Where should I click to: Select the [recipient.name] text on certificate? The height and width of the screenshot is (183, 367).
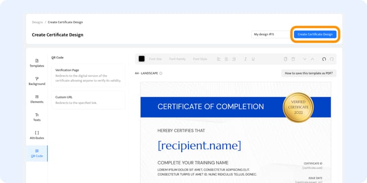(x=199, y=145)
